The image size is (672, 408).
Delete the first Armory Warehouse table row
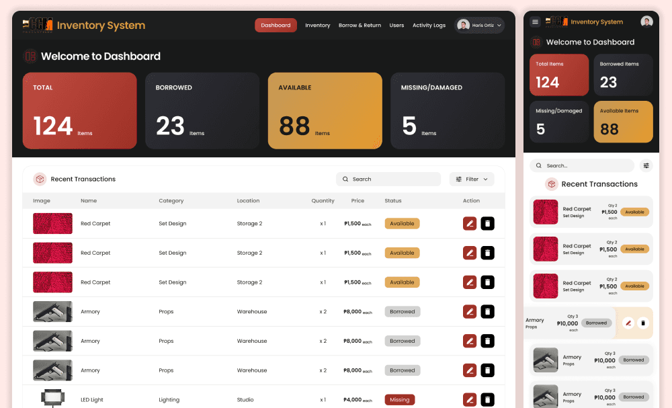(487, 312)
